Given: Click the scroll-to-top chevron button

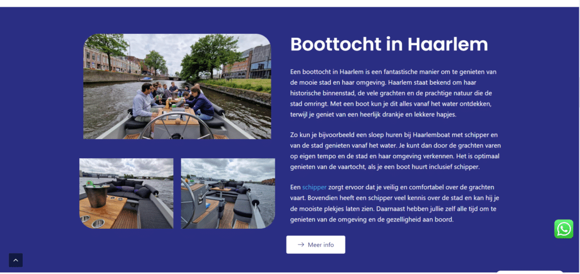Looking at the screenshot, I should click(16, 260).
